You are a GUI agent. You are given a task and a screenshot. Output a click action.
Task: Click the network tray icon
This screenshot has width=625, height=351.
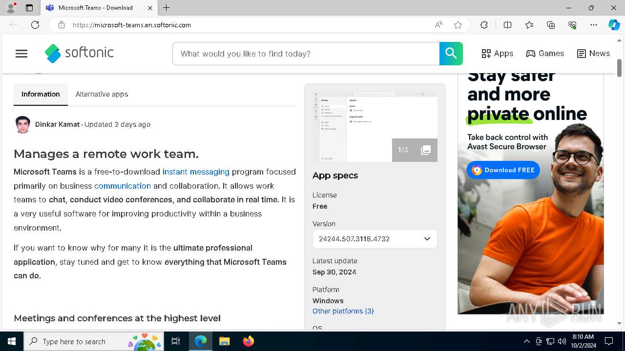coord(550,341)
